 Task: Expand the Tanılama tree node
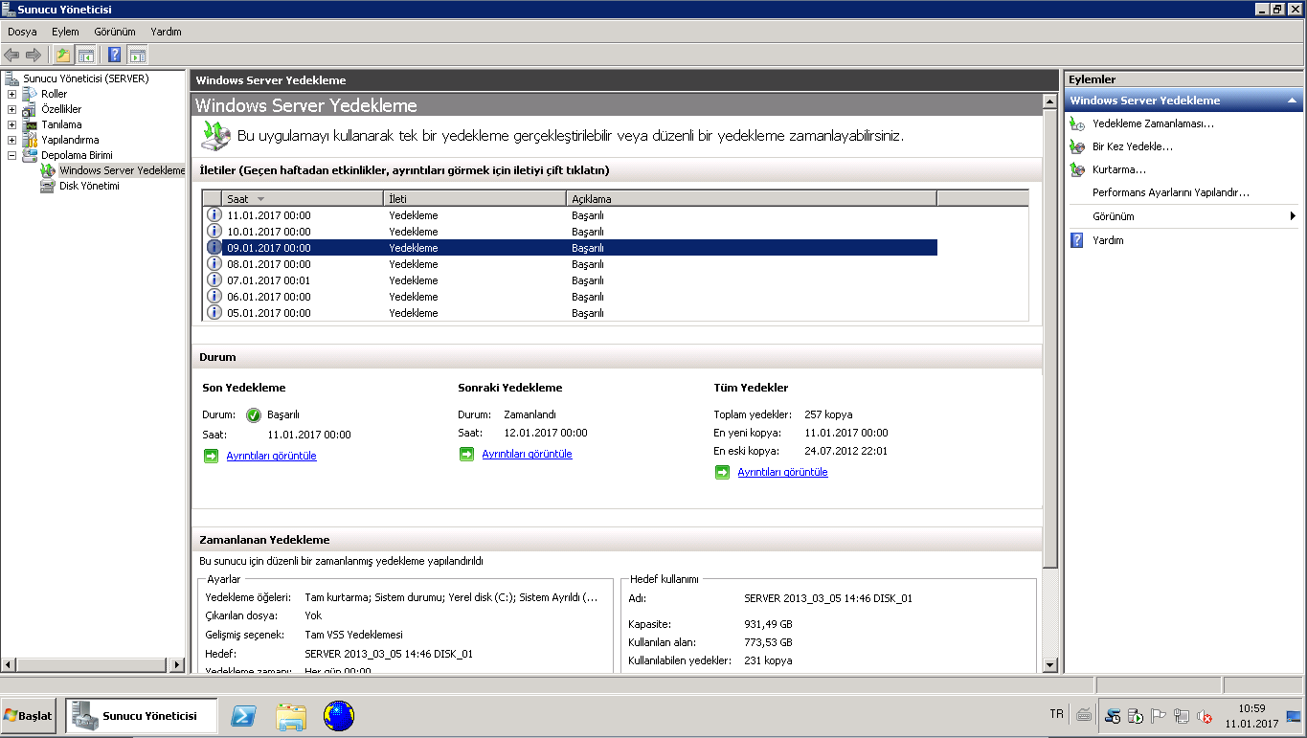(x=11, y=124)
